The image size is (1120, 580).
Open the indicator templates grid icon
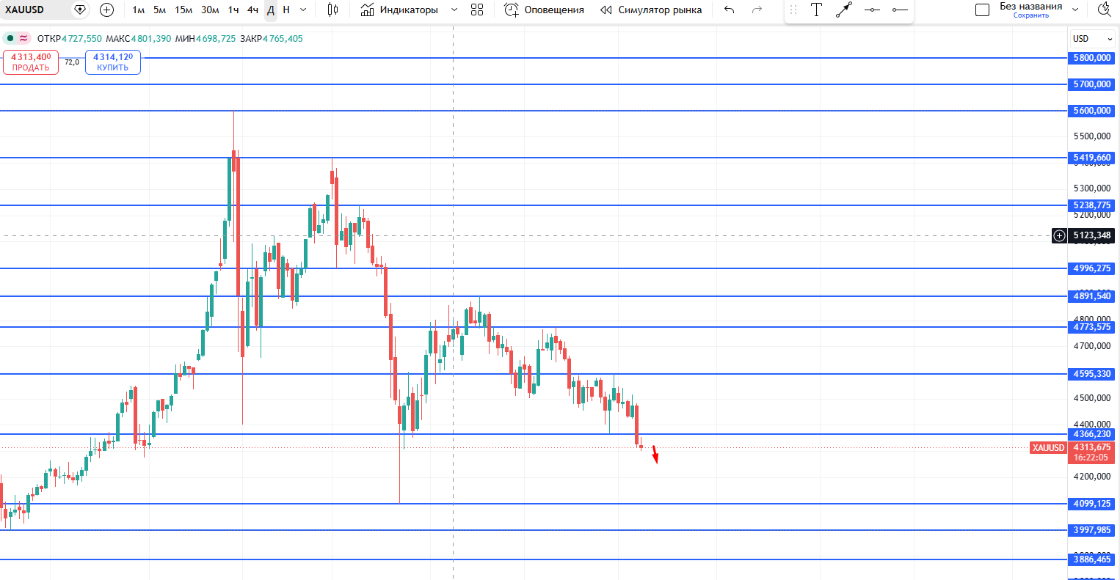[477, 10]
